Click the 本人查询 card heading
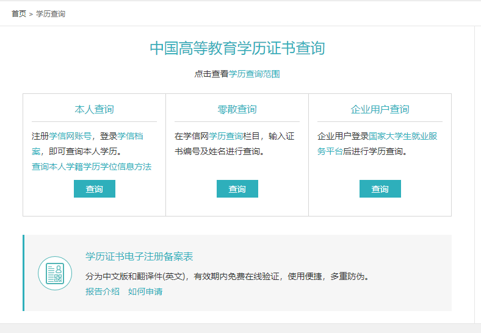The height and width of the screenshot is (333, 481). click(x=94, y=109)
